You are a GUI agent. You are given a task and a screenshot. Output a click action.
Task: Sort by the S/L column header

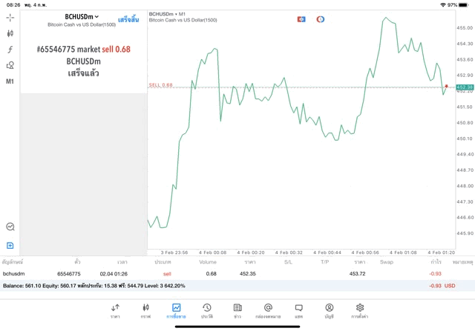coord(288,262)
